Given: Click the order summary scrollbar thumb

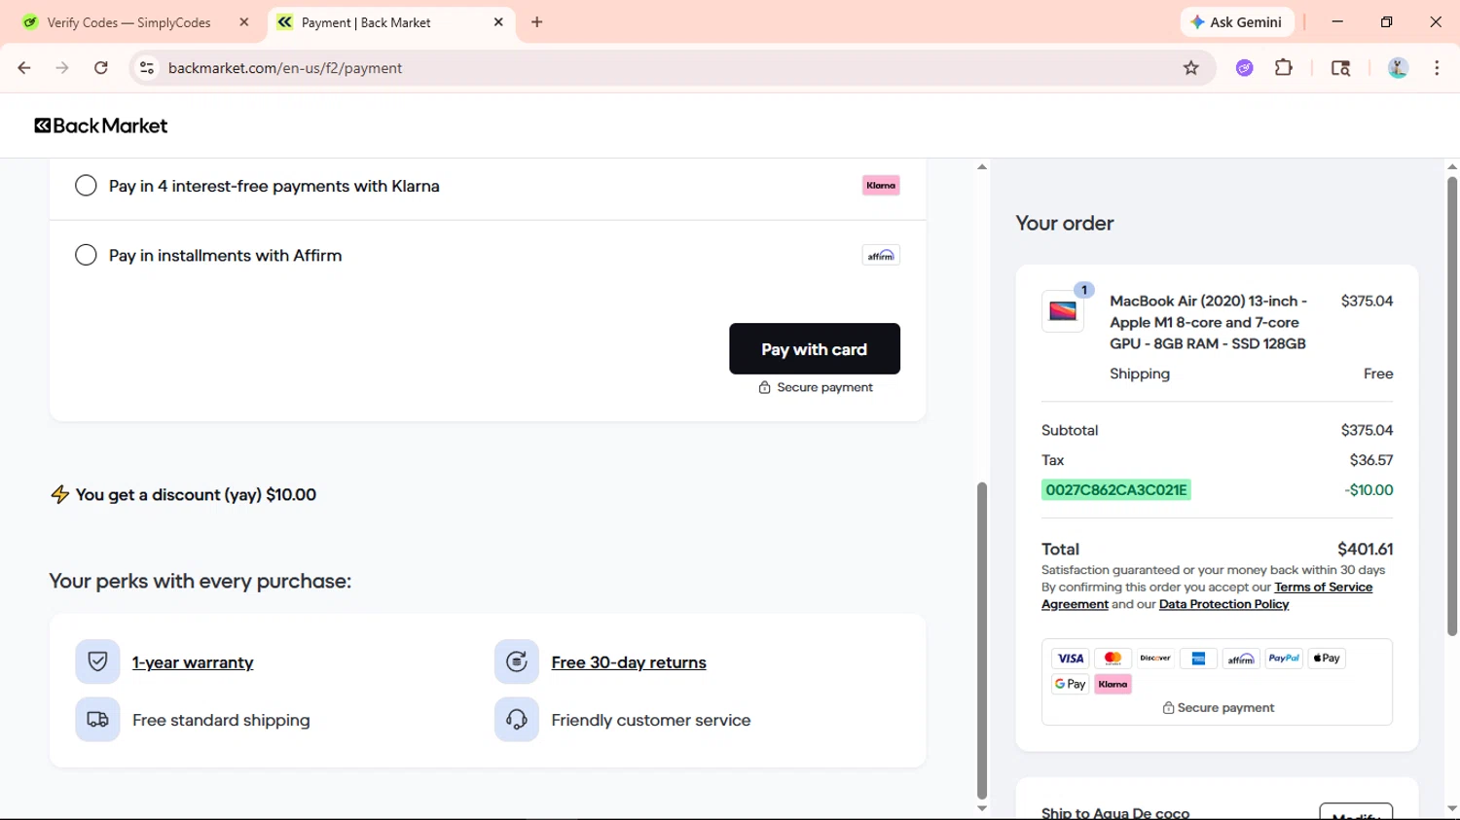Looking at the screenshot, I should pyautogui.click(x=1452, y=407).
